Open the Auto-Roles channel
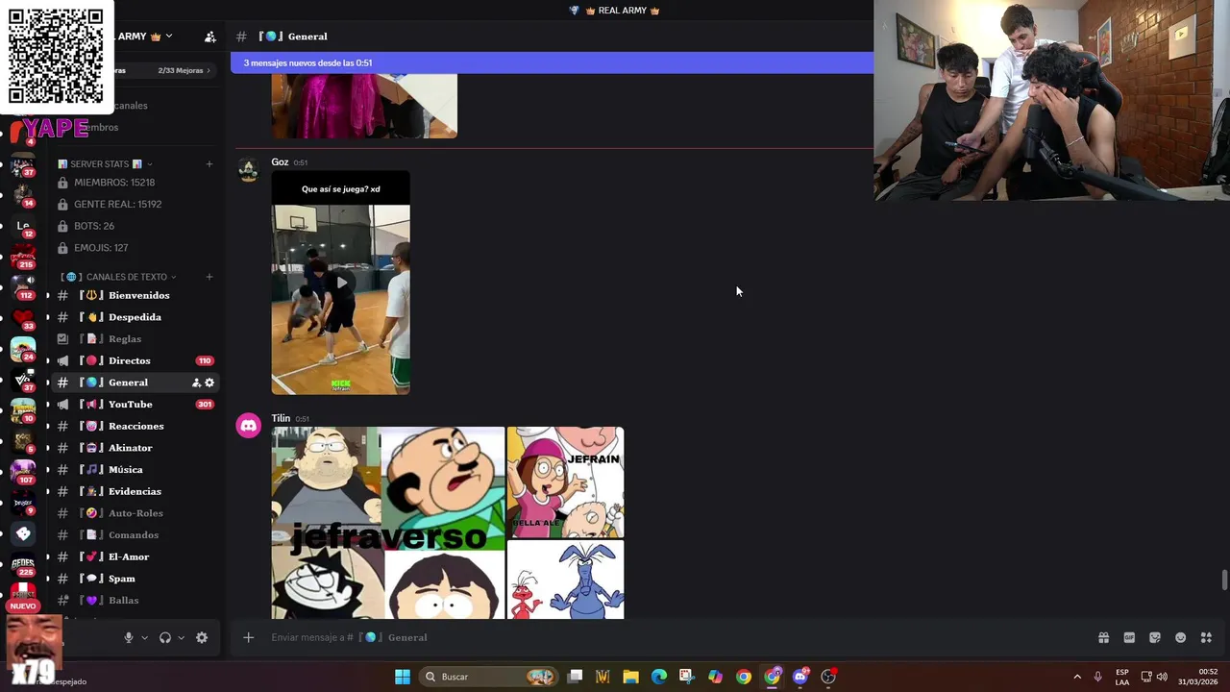The width and height of the screenshot is (1230, 692). 134,513
